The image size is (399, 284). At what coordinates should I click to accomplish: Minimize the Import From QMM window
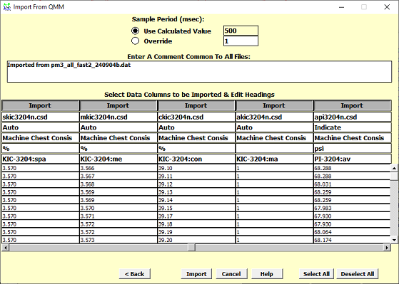click(341, 7)
